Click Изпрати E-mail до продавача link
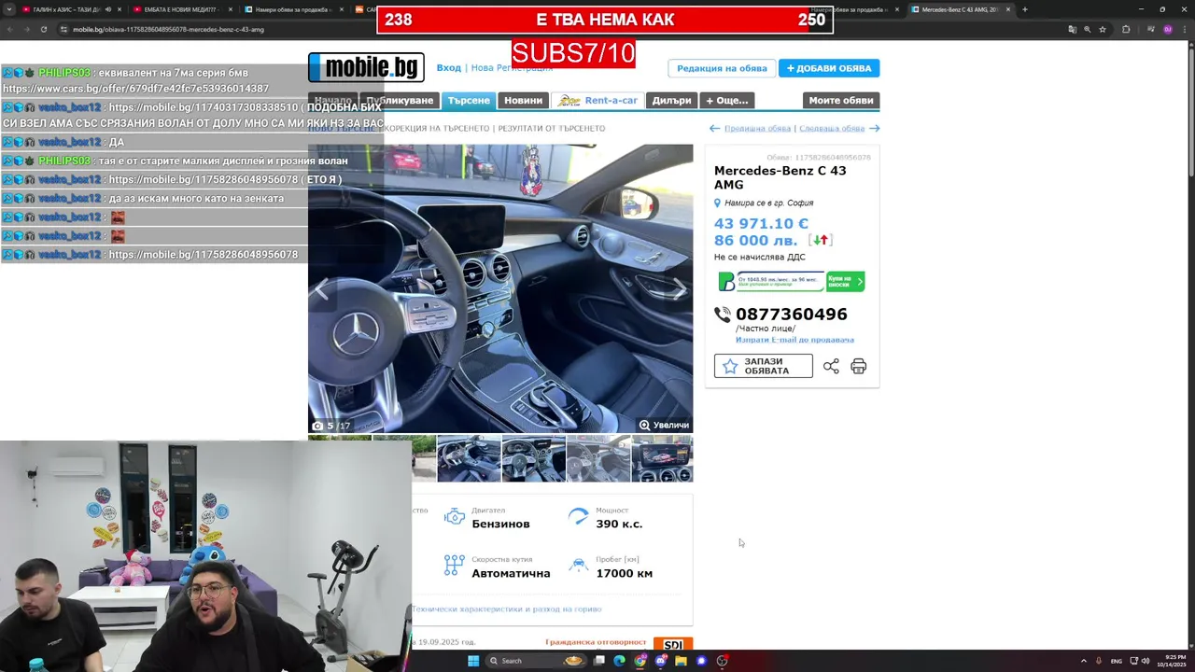 point(794,340)
